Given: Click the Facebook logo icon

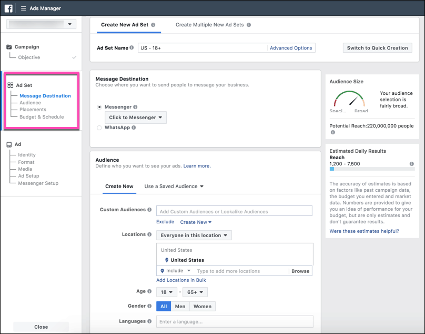Looking at the screenshot, I should (8, 8).
